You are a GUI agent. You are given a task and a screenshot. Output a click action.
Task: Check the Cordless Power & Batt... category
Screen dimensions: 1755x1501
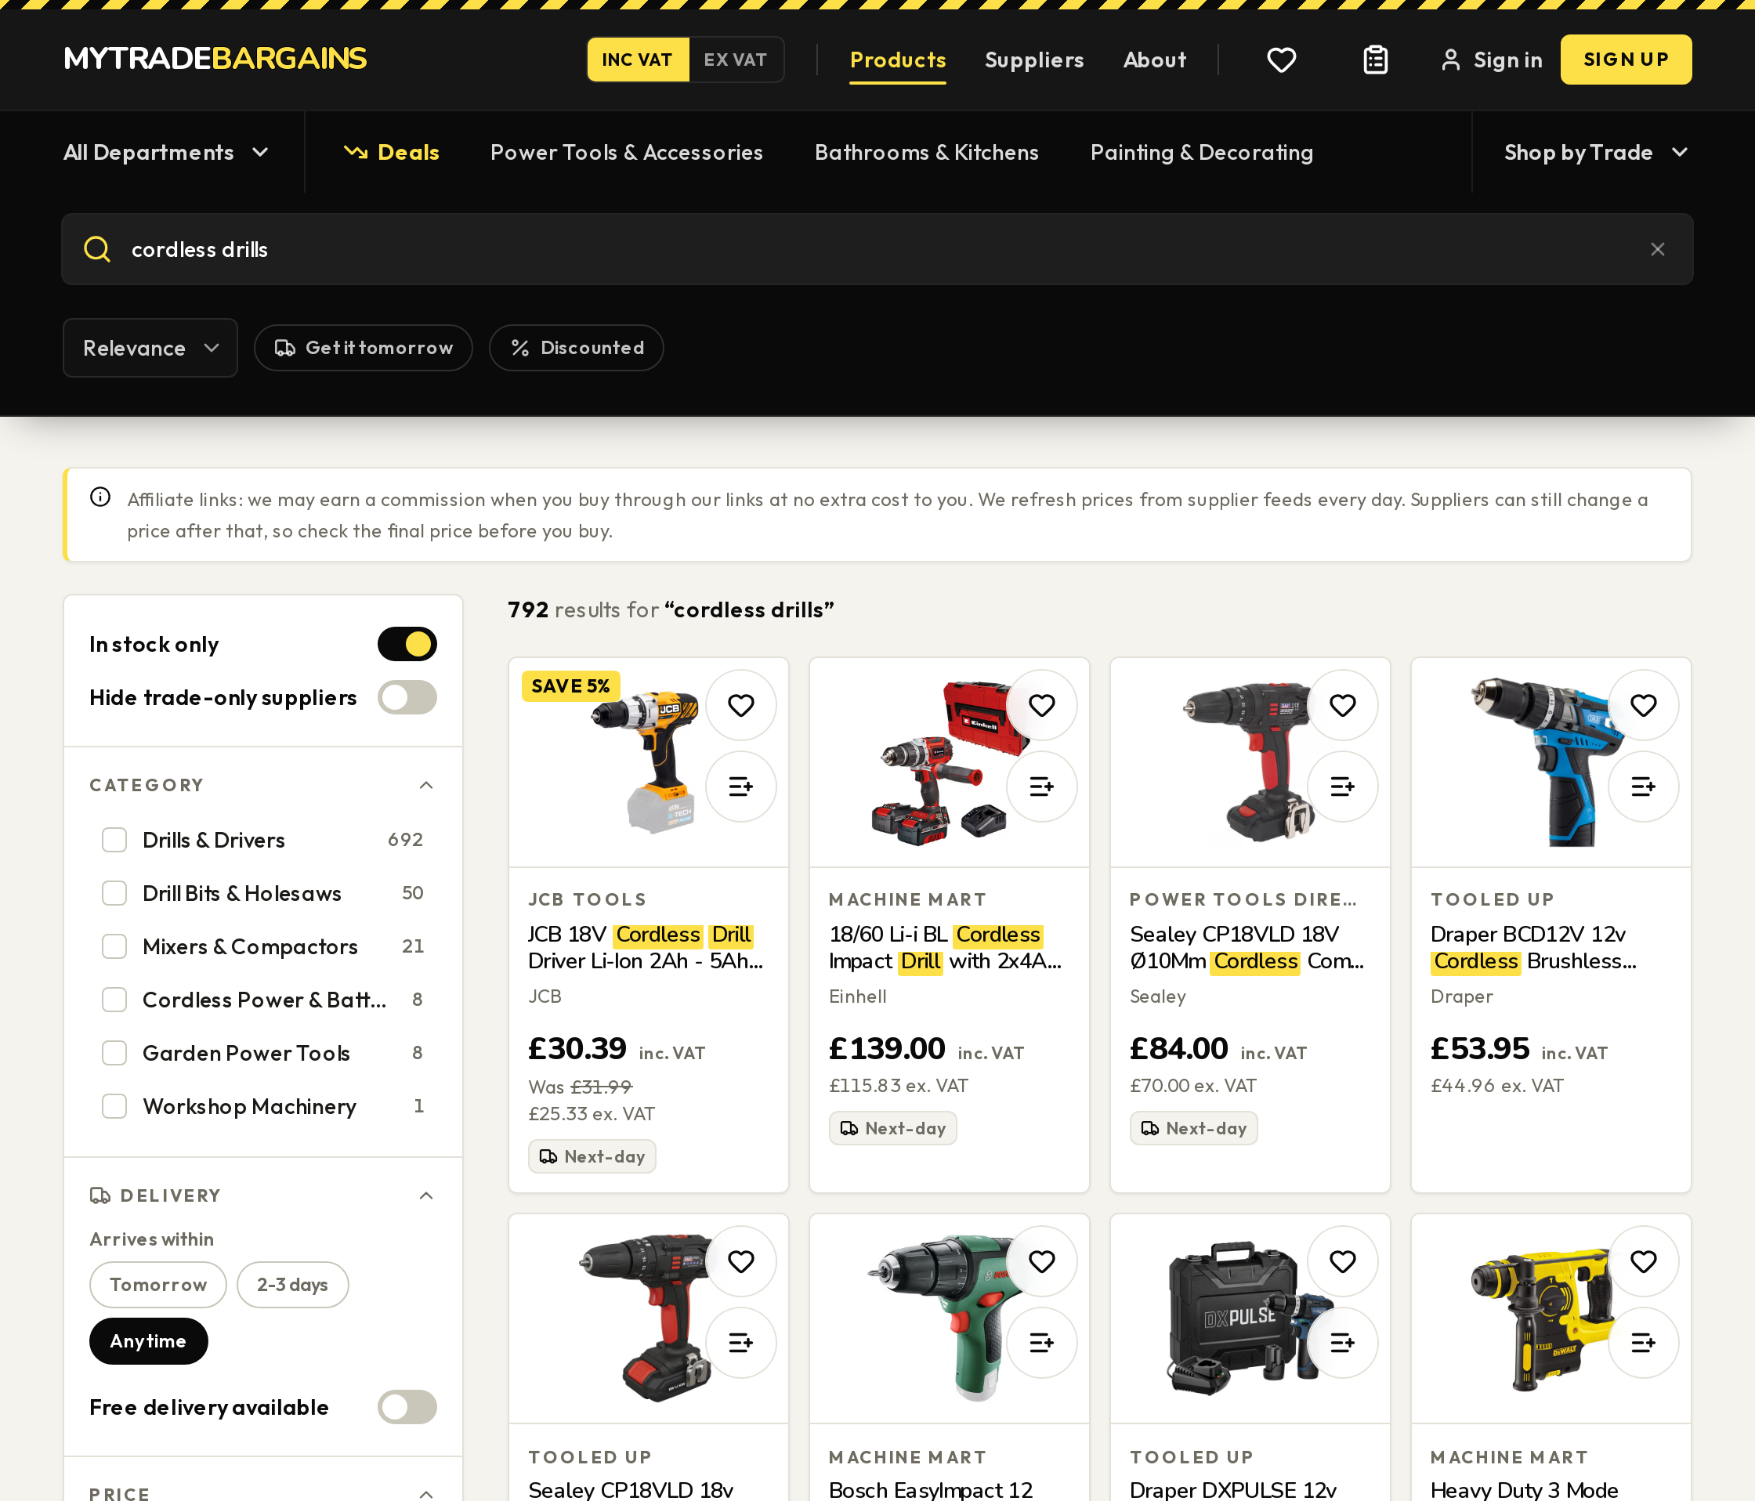coord(114,1000)
